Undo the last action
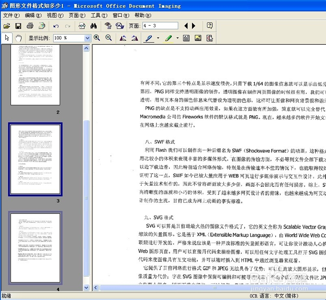 pyautogui.click(x=56, y=26)
